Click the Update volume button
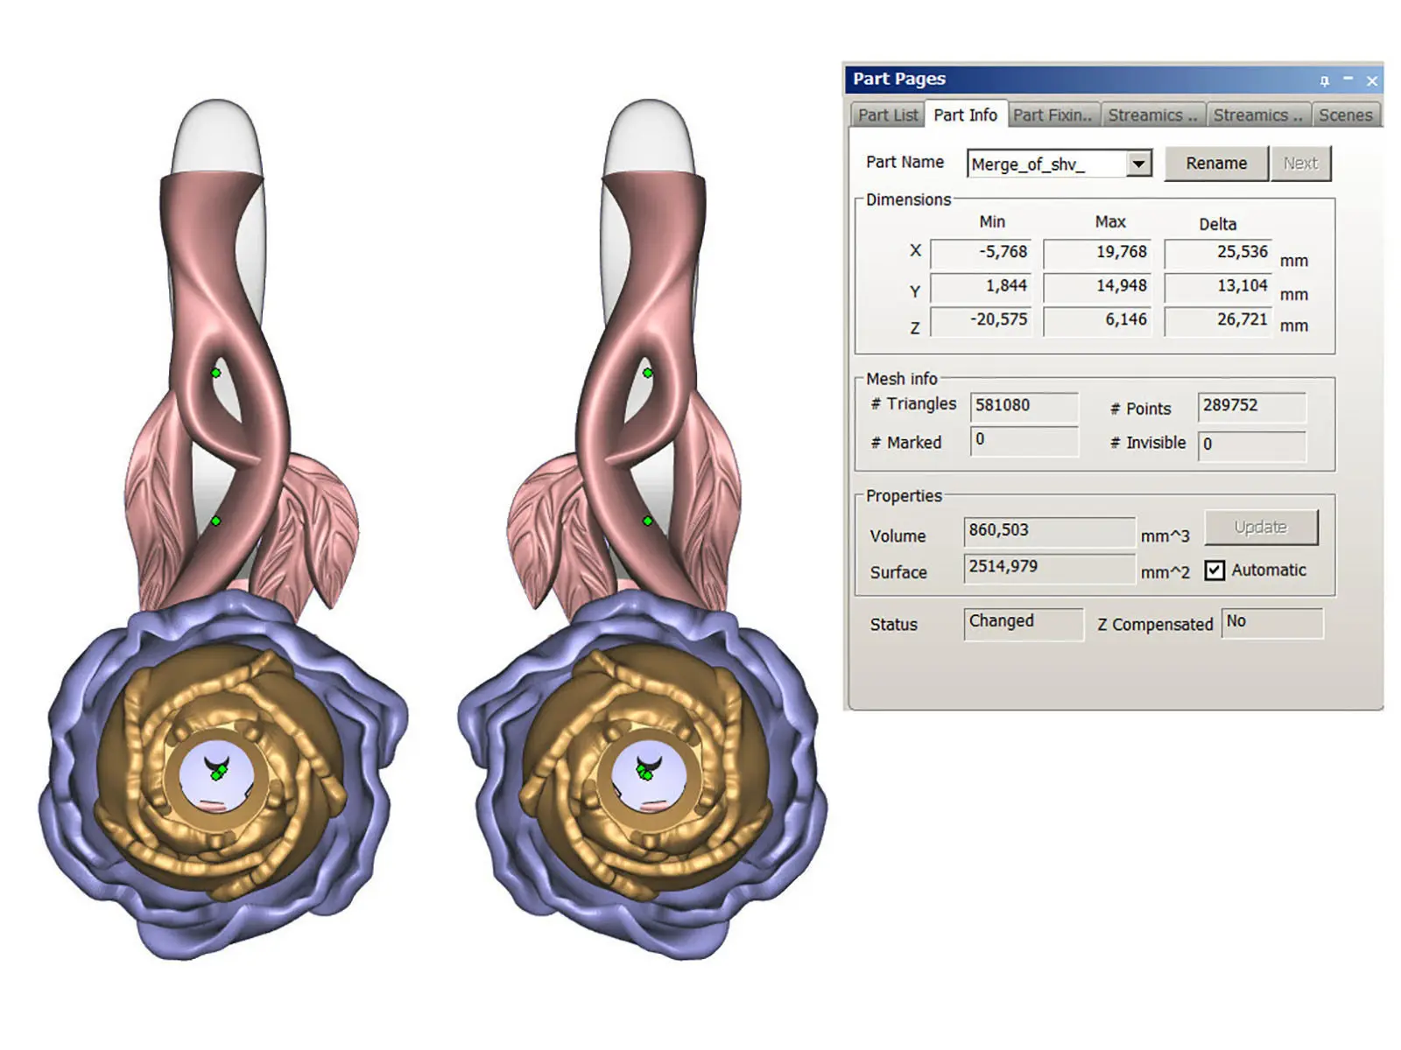This screenshot has width=1401, height=1050. [x=1261, y=527]
